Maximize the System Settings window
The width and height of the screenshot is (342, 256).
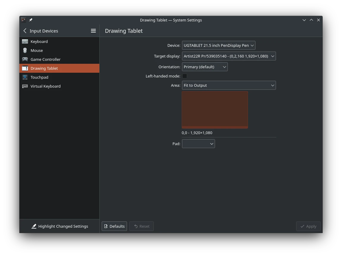[x=311, y=20]
